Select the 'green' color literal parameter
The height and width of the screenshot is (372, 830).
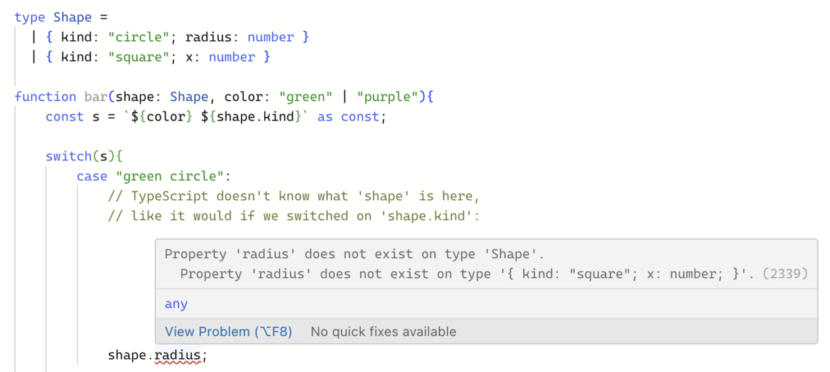[306, 96]
